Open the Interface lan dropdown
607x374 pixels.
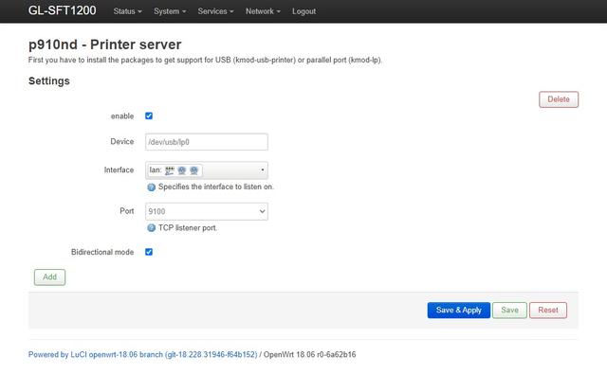pos(207,170)
